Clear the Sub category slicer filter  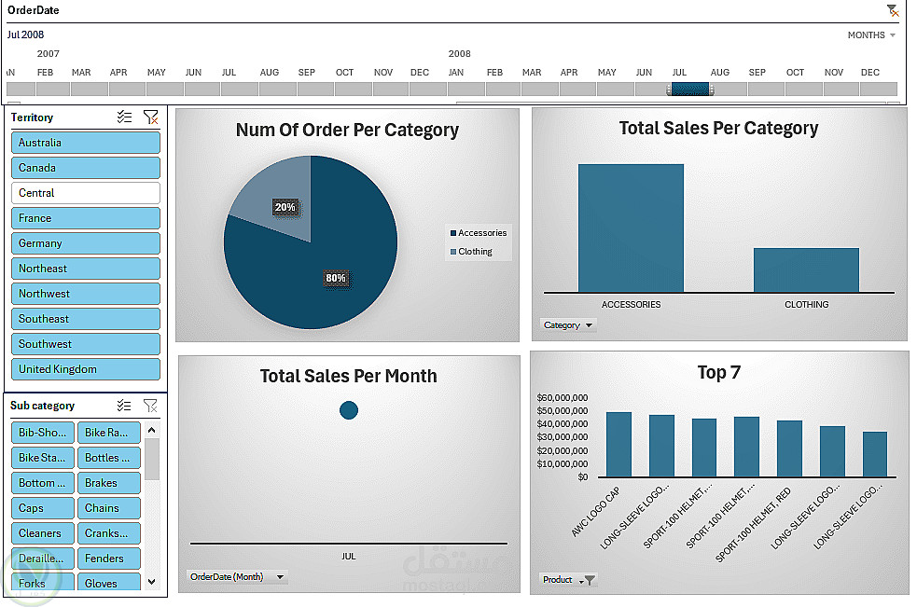tap(150, 406)
